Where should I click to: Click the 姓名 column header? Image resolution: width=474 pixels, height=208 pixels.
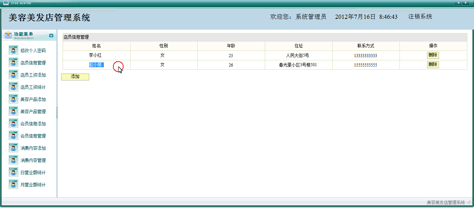click(x=97, y=46)
